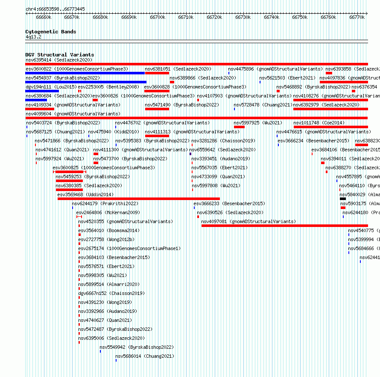Open the esv3600822 (1000GenomesConsortiumPhase3) variant

[x=77, y=69]
